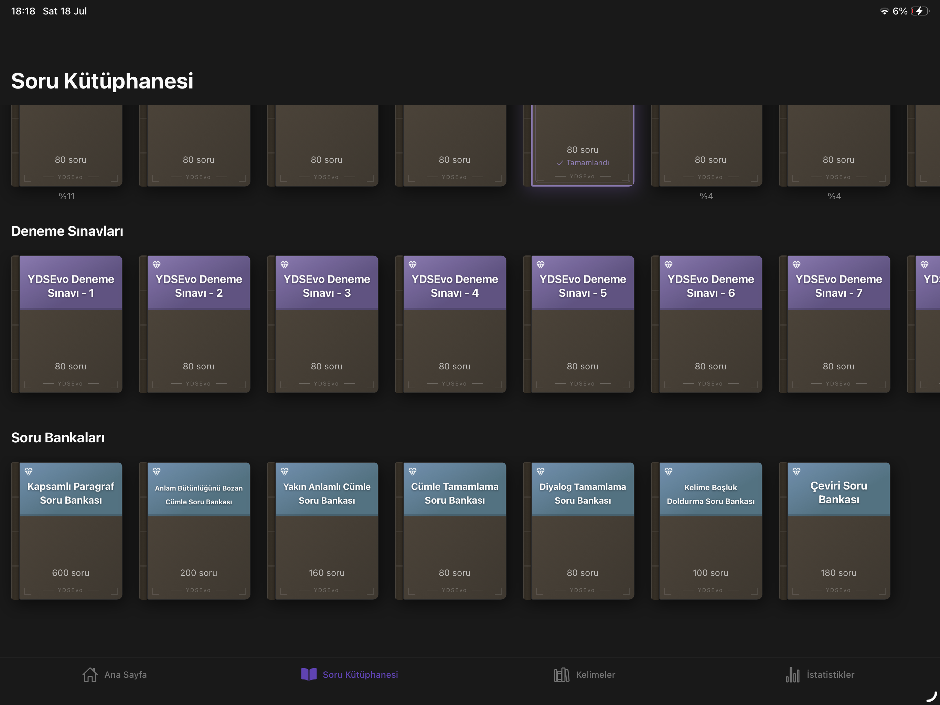
Task: Open the Diyalog Tamamlama Soru Bankası book
Action: [x=578, y=531]
